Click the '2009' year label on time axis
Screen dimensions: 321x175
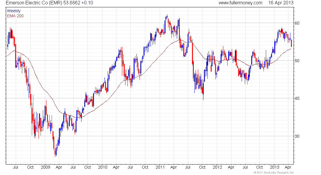click(46, 167)
